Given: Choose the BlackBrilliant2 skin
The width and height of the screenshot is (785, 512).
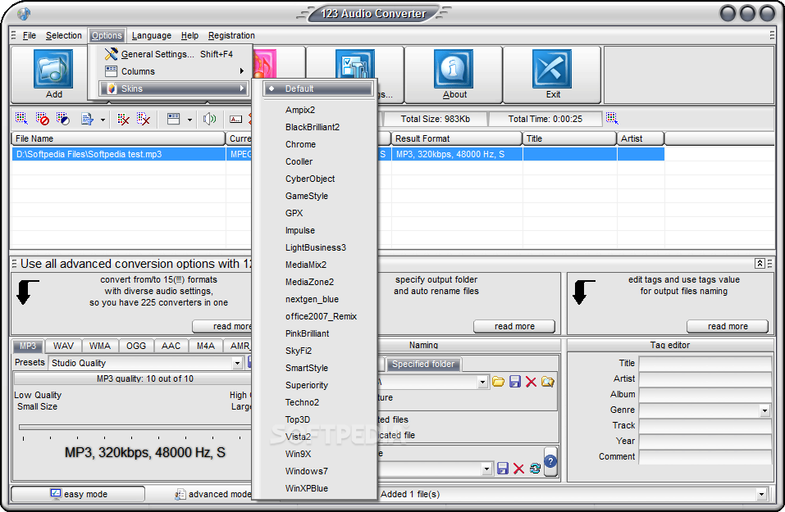Looking at the screenshot, I should pyautogui.click(x=313, y=127).
